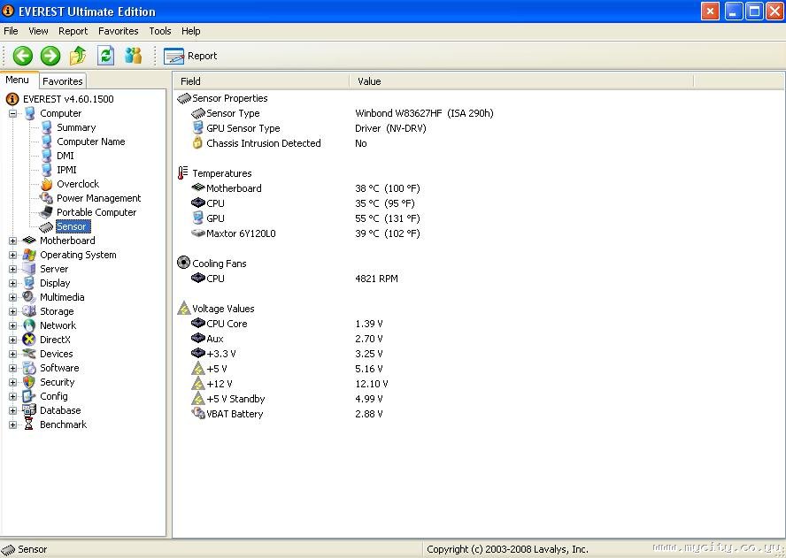
Task: Open the Help menu
Action: 190,31
